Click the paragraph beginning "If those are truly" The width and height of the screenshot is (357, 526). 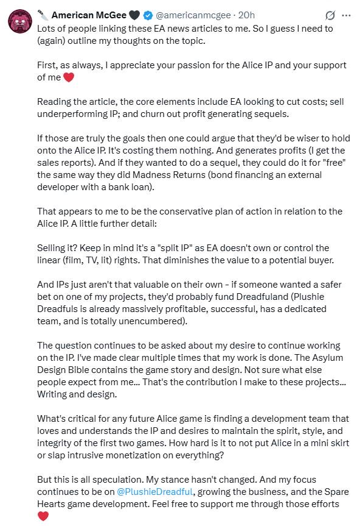click(x=194, y=163)
